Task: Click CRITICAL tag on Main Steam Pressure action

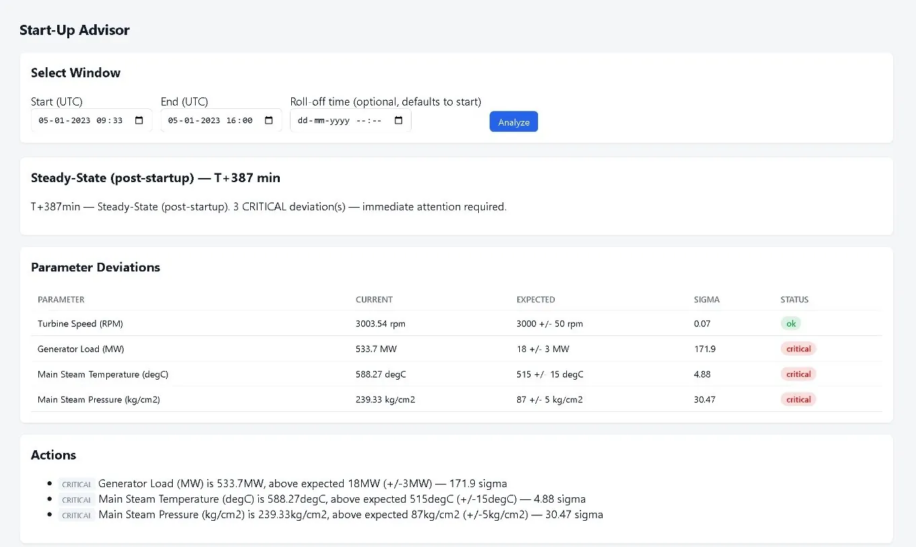Action: pyautogui.click(x=76, y=515)
